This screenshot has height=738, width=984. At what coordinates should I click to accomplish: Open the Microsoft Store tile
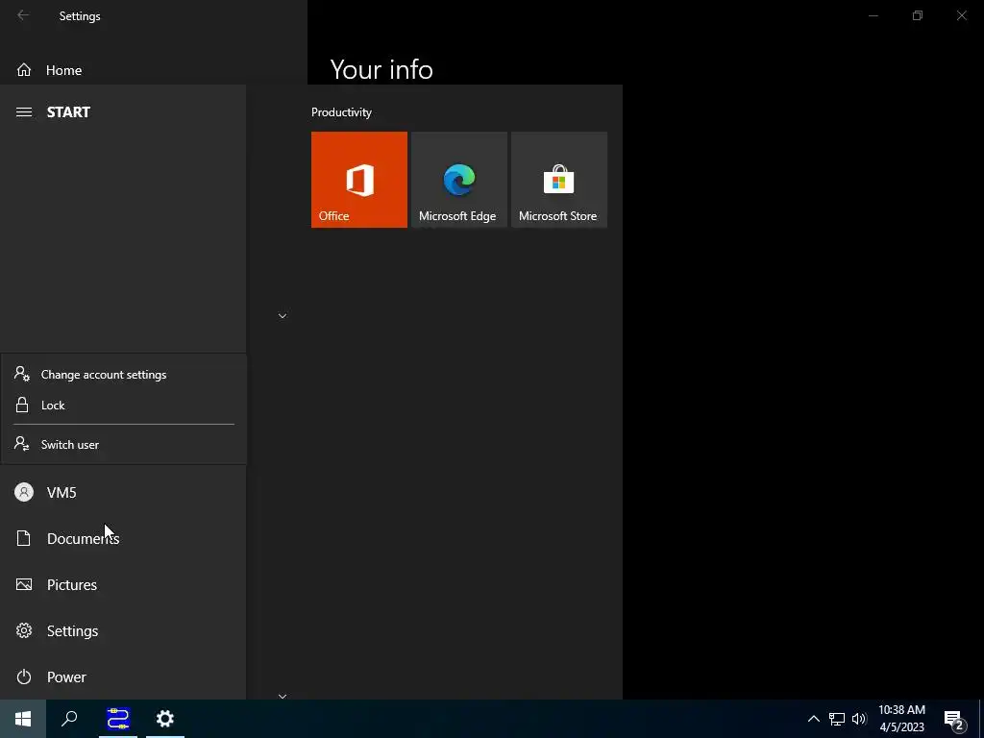click(x=559, y=180)
